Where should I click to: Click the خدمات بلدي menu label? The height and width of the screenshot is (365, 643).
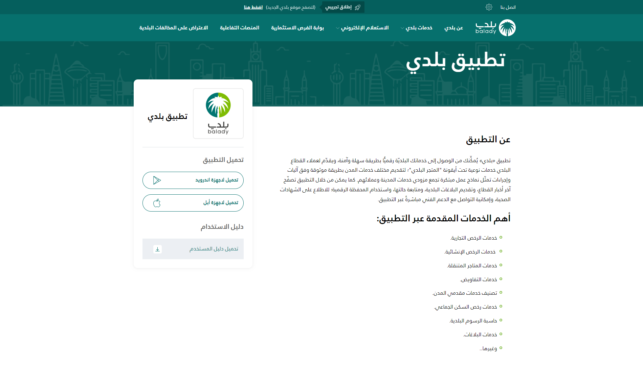(x=419, y=28)
